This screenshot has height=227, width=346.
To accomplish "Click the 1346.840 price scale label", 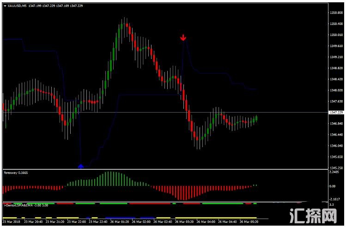I will click(336, 123).
